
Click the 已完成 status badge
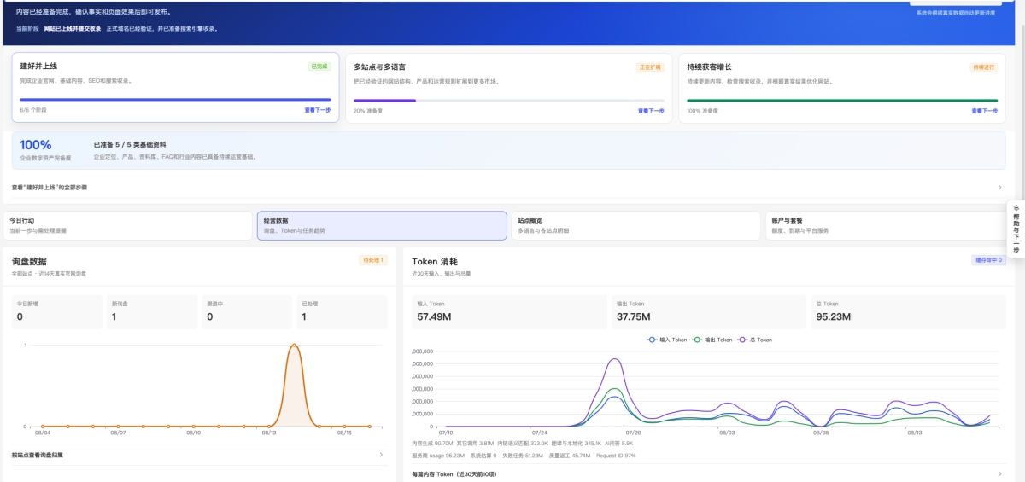[x=319, y=67]
